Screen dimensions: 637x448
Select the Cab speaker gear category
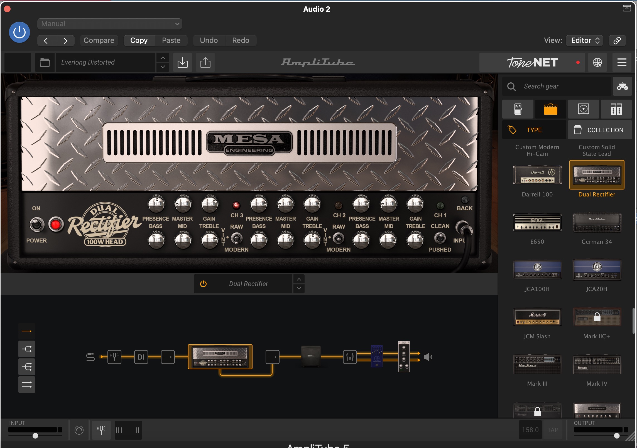pyautogui.click(x=583, y=109)
